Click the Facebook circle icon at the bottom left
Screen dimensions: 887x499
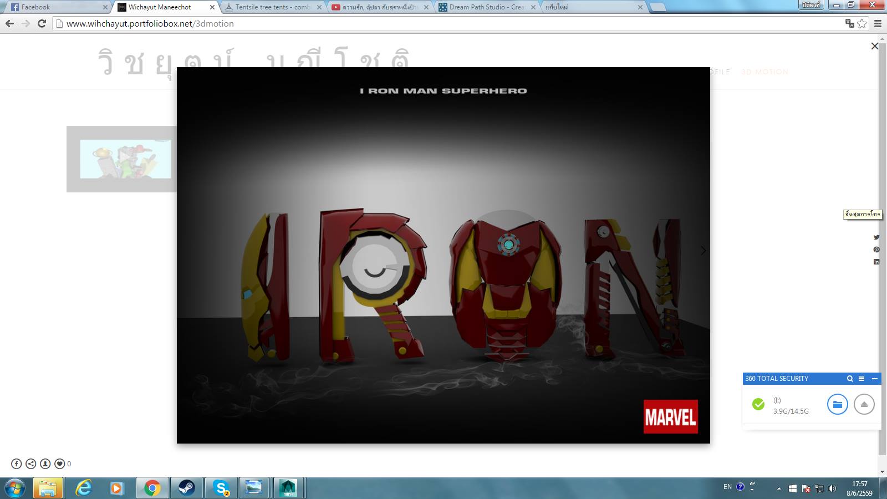pos(17,464)
